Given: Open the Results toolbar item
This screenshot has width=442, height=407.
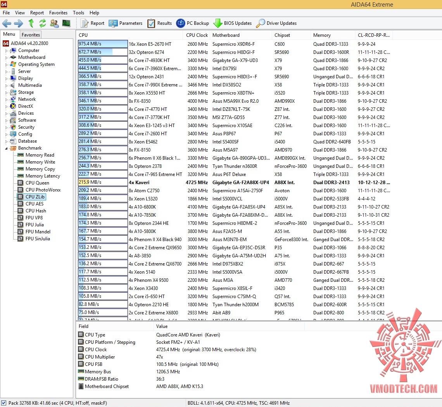Looking at the screenshot, I should pos(160,23).
